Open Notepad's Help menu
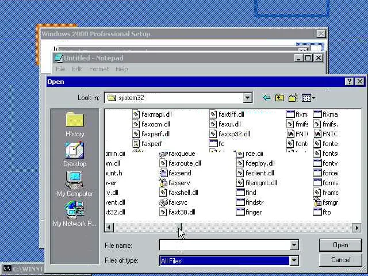Image resolution: width=368 pixels, height=276 pixels. [121, 69]
